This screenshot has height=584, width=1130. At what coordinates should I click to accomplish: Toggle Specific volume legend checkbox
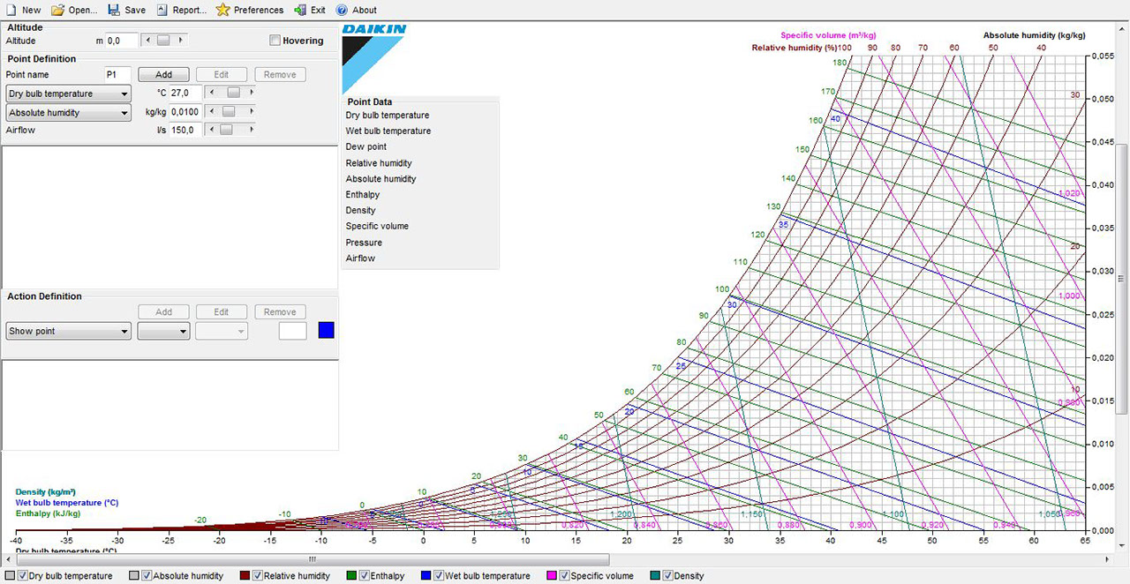(x=564, y=576)
